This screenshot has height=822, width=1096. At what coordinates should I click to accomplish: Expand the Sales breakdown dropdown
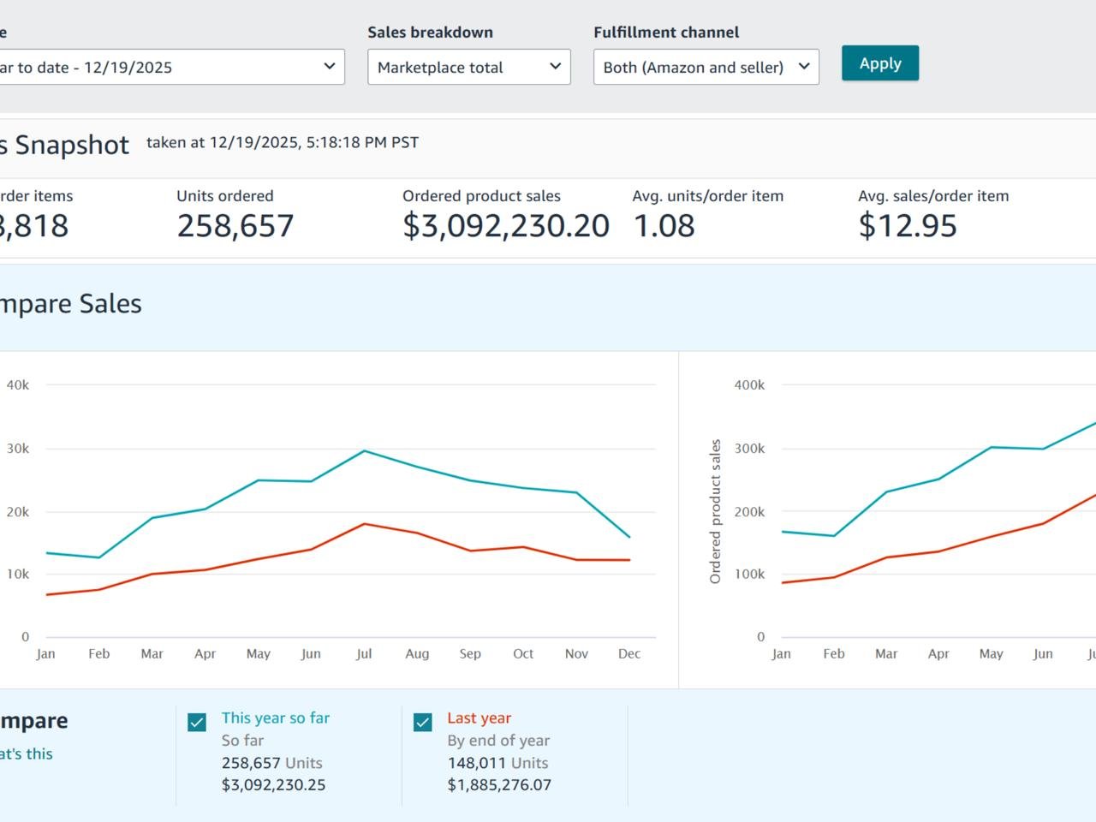point(468,67)
